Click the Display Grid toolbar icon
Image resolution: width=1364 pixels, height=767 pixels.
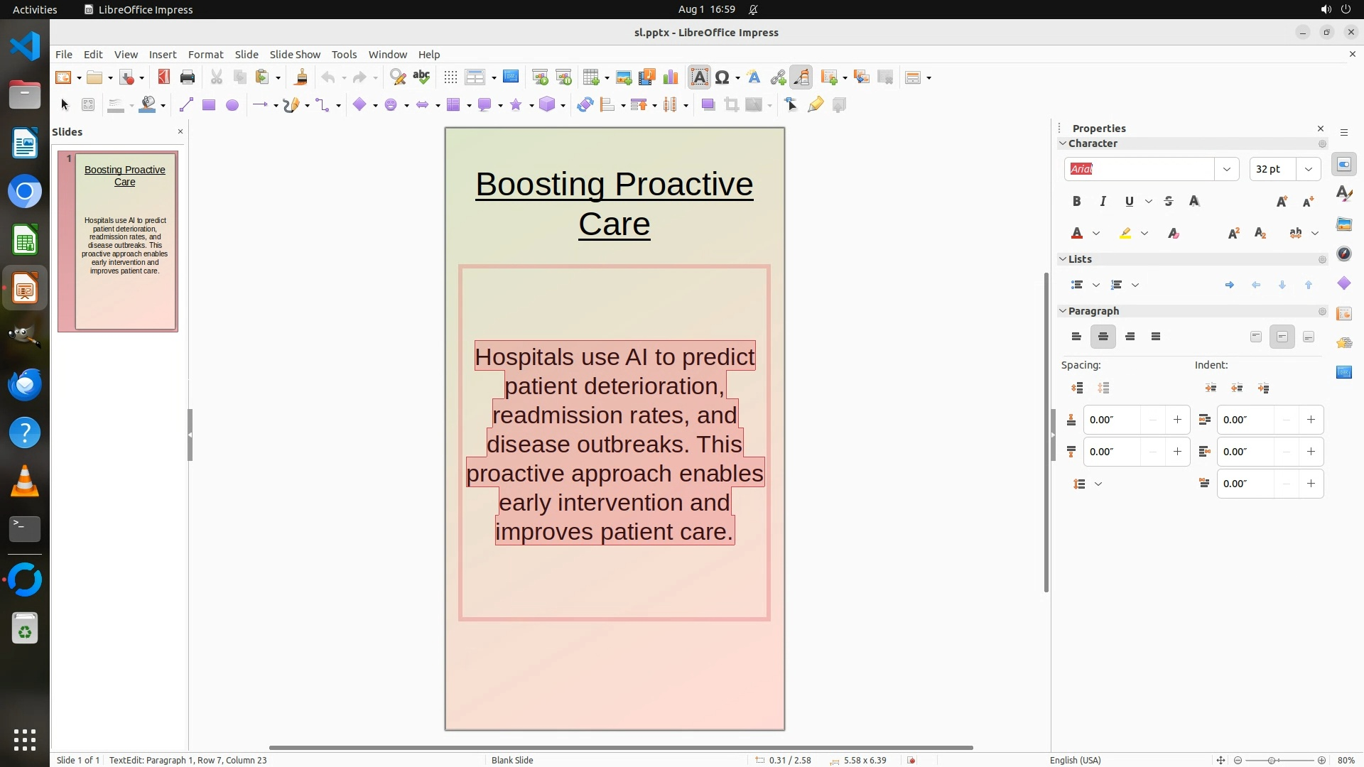click(450, 77)
